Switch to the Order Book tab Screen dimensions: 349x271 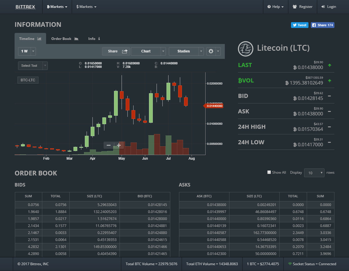61,38
